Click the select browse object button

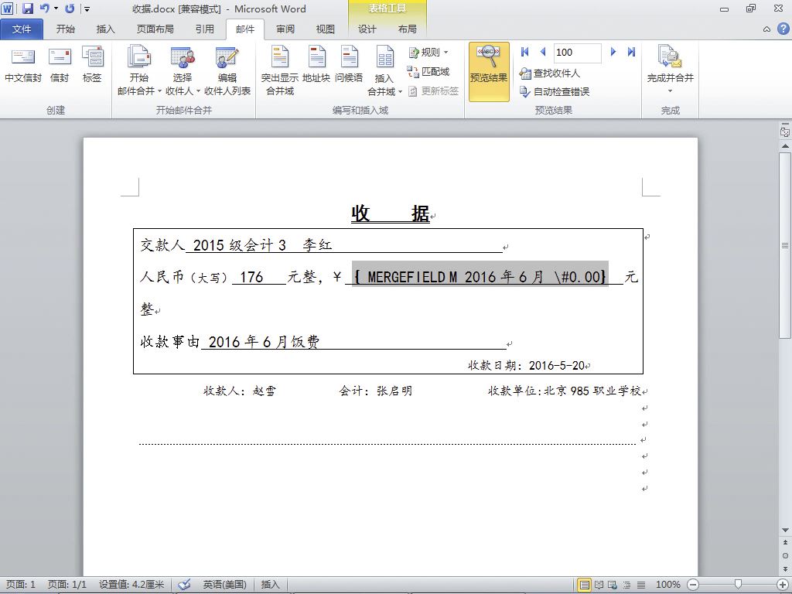[x=785, y=555]
